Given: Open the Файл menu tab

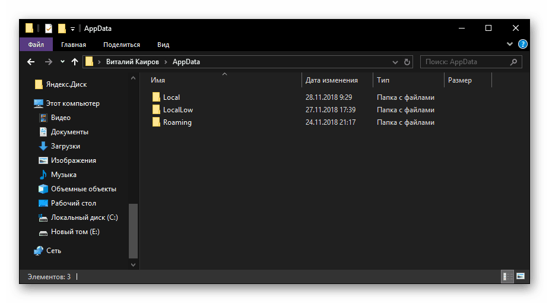Looking at the screenshot, I should point(36,45).
